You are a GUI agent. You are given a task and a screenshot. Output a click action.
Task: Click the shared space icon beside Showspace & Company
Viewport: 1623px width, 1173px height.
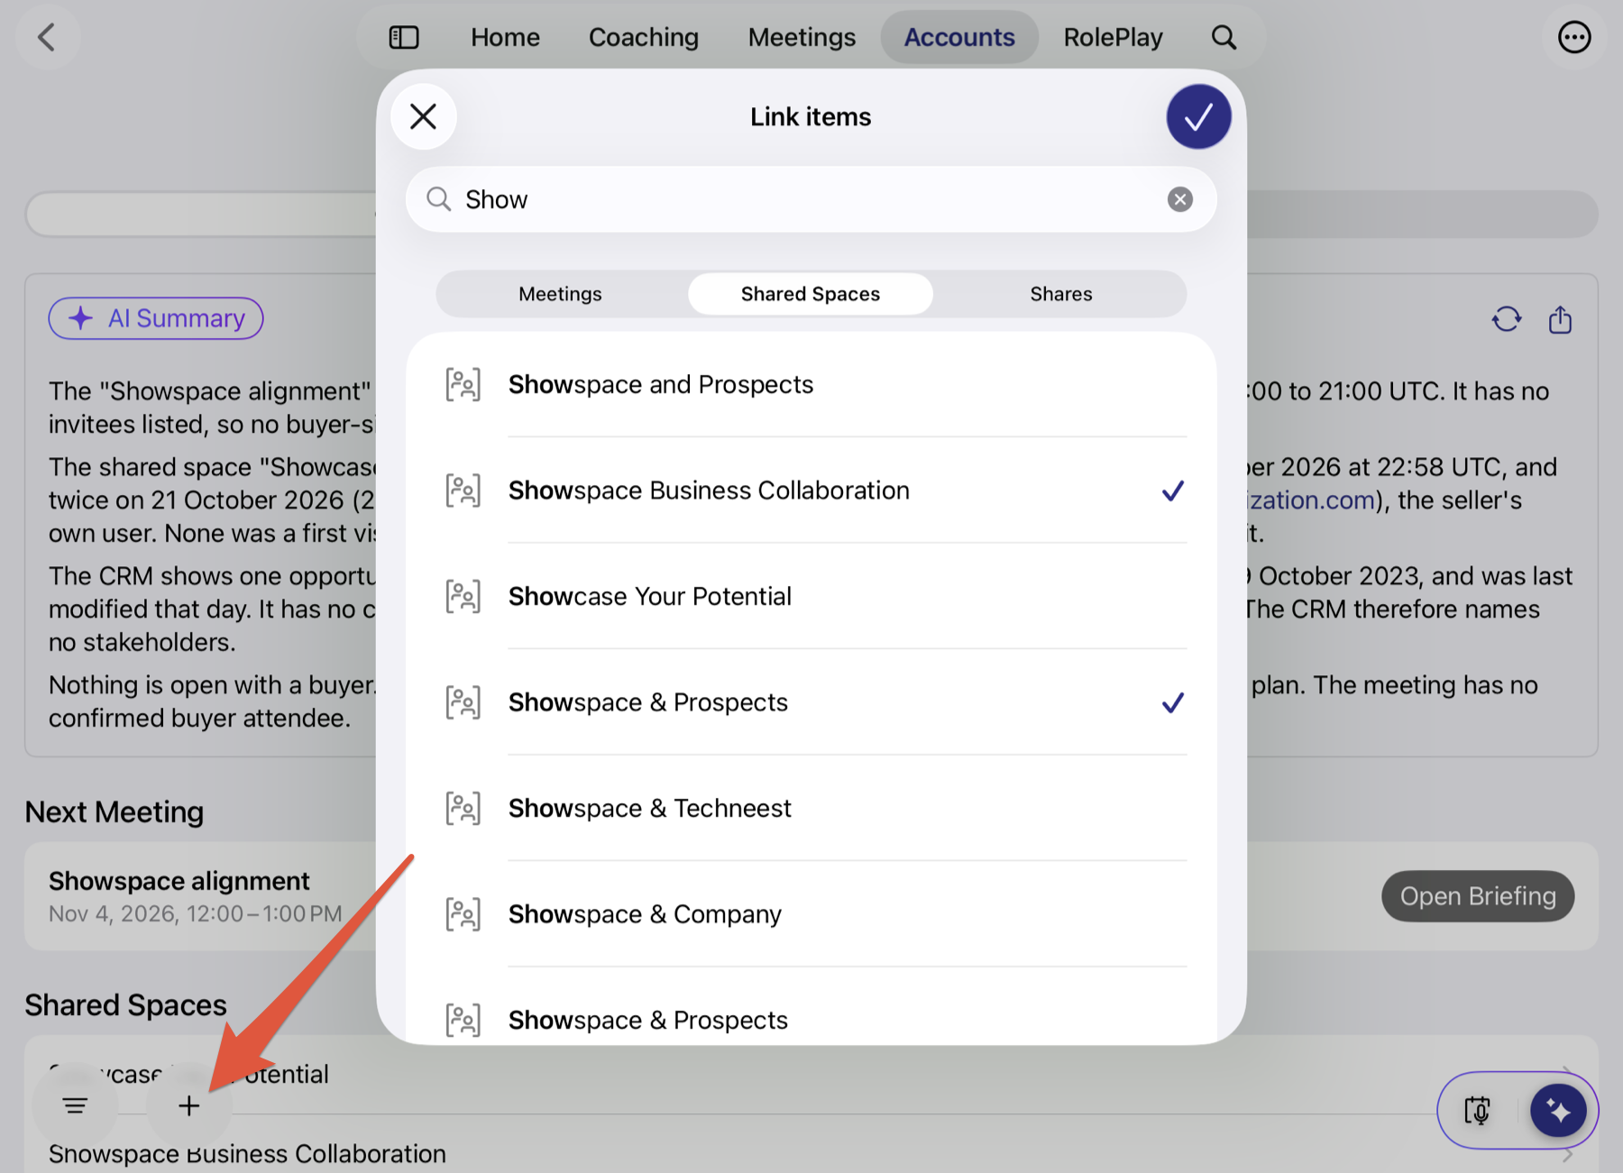(x=463, y=914)
